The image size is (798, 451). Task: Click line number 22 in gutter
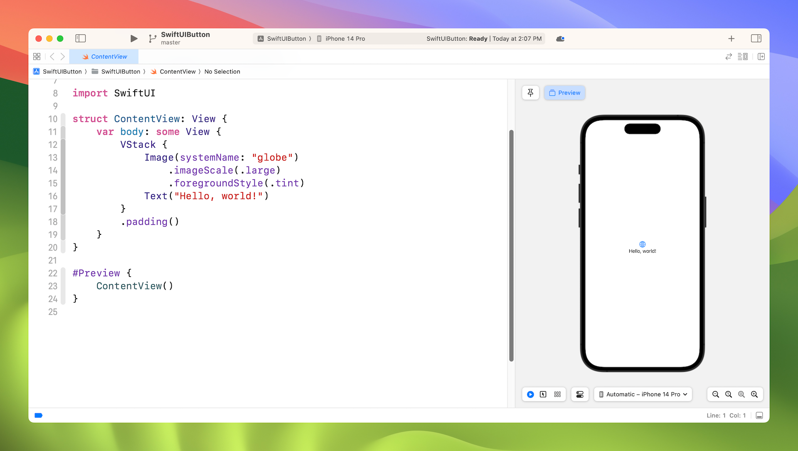pyautogui.click(x=52, y=273)
